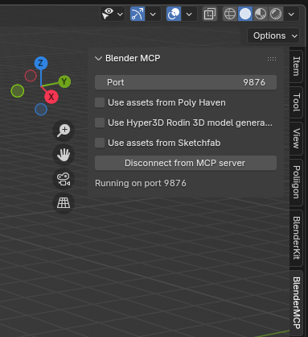Open the Tool sidebar tab

tap(296, 102)
